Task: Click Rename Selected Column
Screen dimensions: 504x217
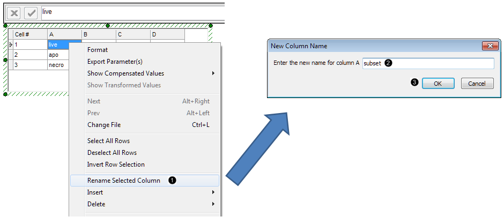Action: tap(124, 181)
